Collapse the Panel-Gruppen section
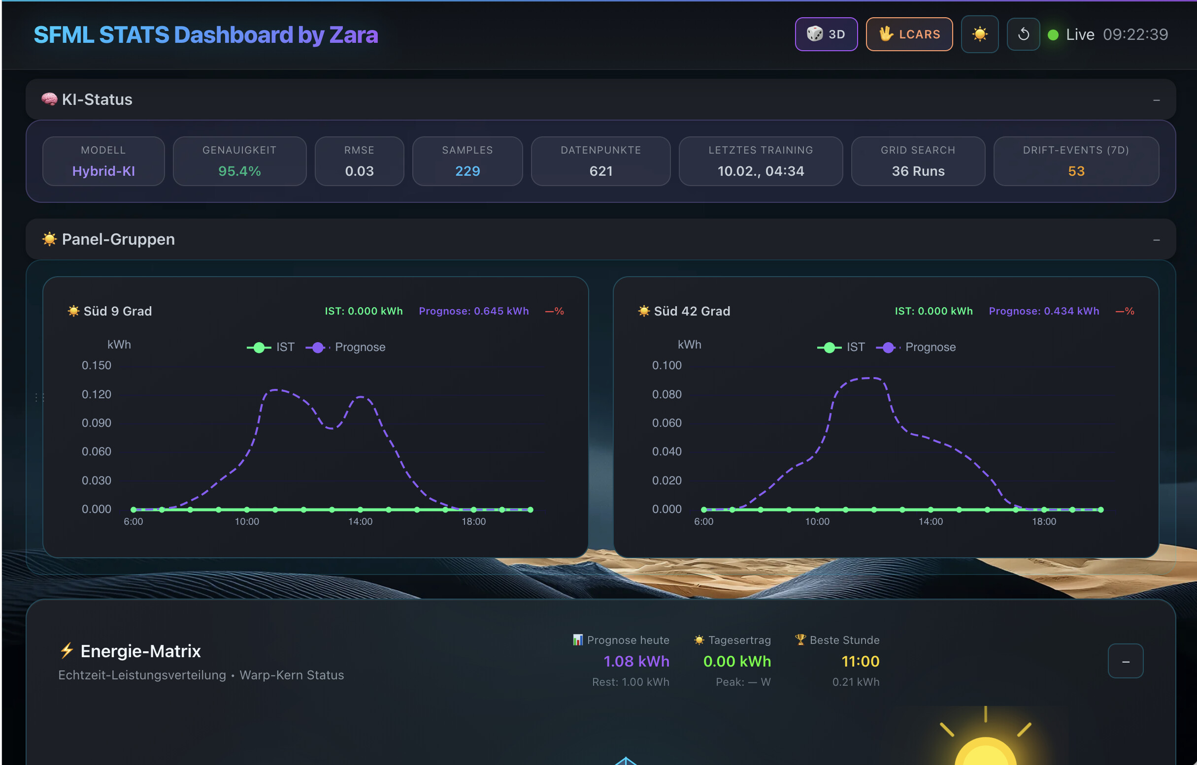The image size is (1197, 765). point(1156,240)
